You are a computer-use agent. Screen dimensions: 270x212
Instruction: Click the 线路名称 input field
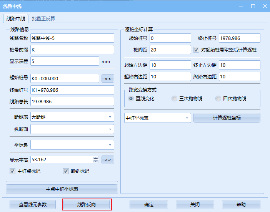[x=72, y=38]
